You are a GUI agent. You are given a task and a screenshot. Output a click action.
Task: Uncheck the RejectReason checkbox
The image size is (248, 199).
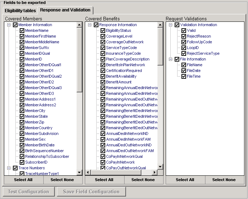pyautogui.click(x=184, y=37)
